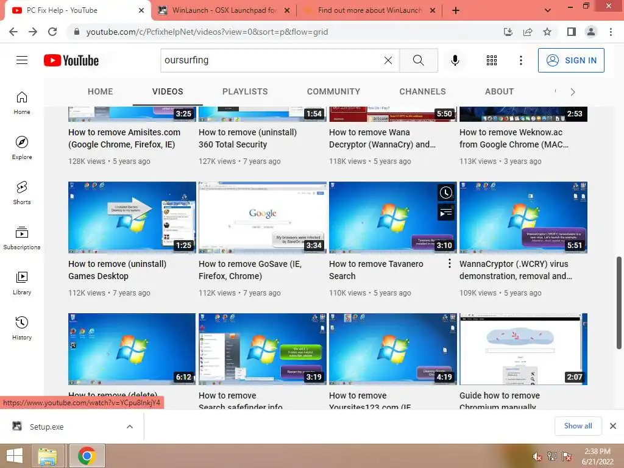Image resolution: width=624 pixels, height=468 pixels.
Task: Go back with the browser back arrow
Action: coord(13,32)
